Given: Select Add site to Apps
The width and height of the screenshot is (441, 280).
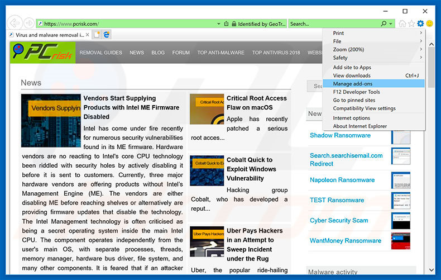Looking at the screenshot, I should [374, 67].
